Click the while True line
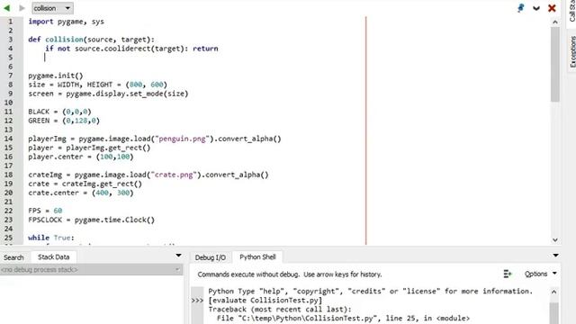Image resolution: width=576 pixels, height=324 pixels. 51,238
